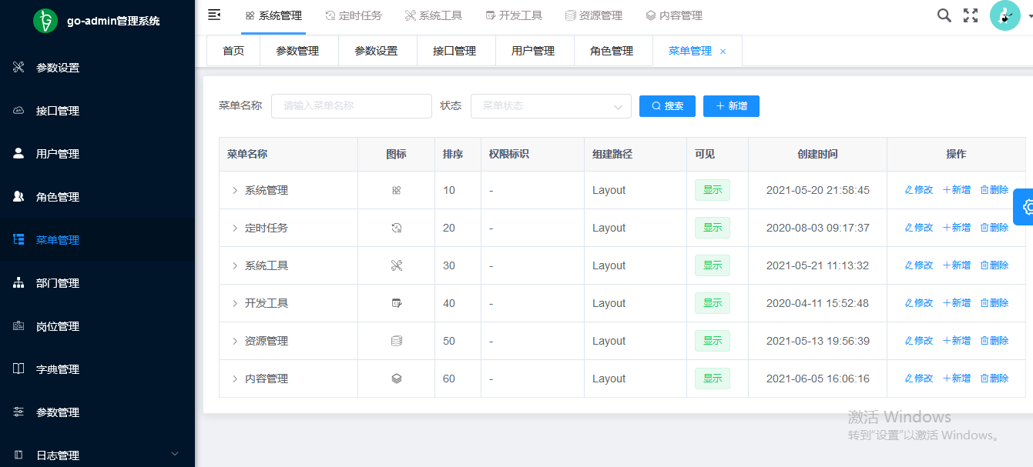Click the 系统工具 row icon in table

tap(397, 265)
